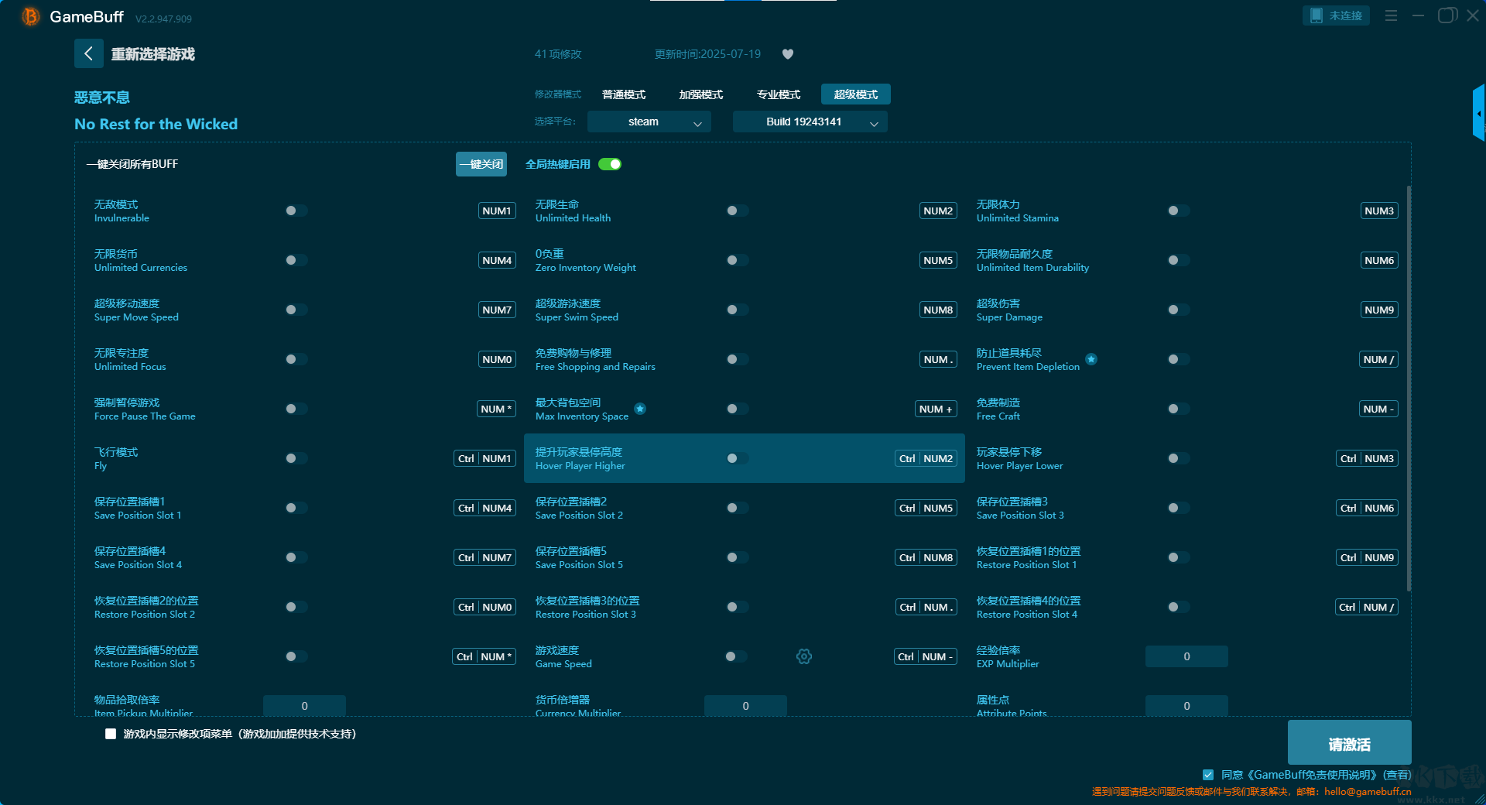Open the 查看 disclaimer link
Viewport: 1486px width, 805px height.
pos(1397,775)
